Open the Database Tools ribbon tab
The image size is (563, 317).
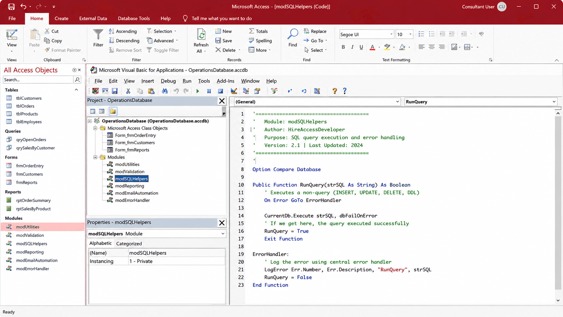pos(134,19)
